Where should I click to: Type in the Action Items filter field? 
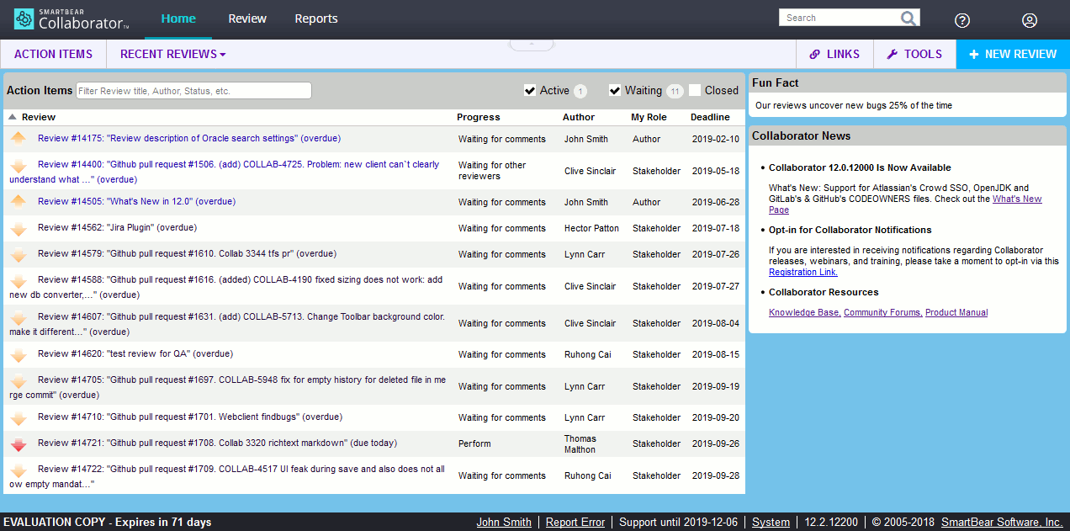point(193,90)
